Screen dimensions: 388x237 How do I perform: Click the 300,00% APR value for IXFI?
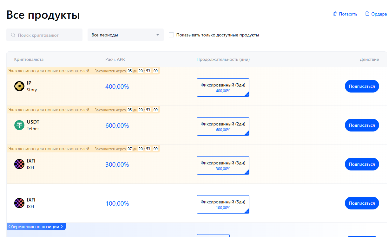[x=117, y=164]
